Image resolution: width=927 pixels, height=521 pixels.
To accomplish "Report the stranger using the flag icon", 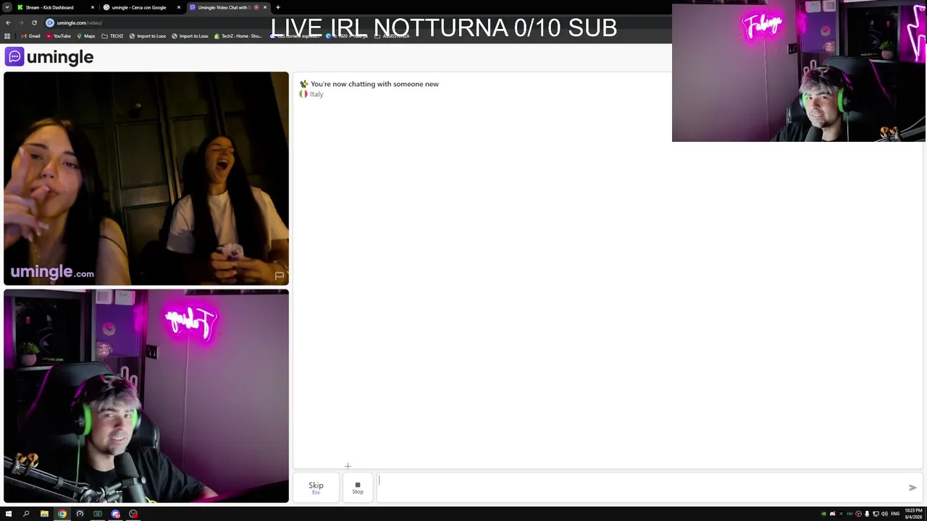I will pyautogui.click(x=279, y=276).
